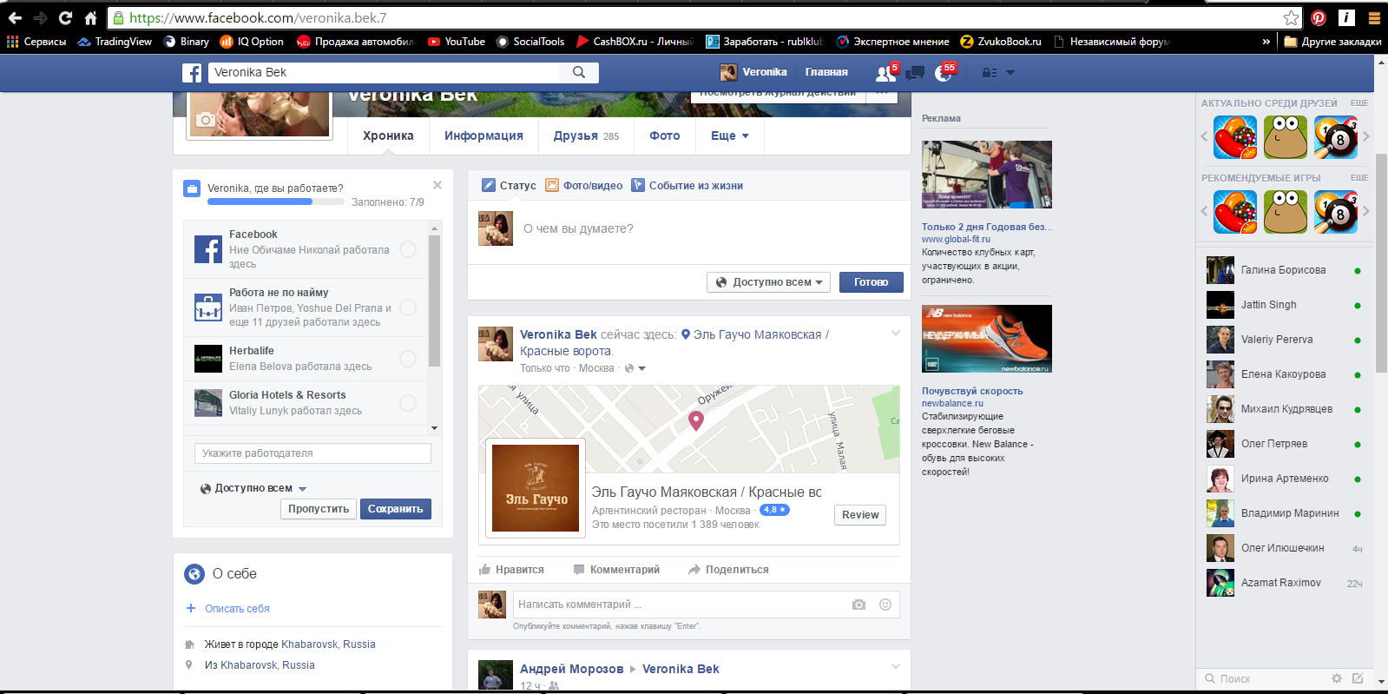Click the Facebook logo icon
This screenshot has width=1388, height=694.
coord(192,73)
